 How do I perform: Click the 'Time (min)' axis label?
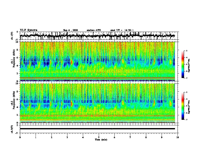[x=101, y=140]
